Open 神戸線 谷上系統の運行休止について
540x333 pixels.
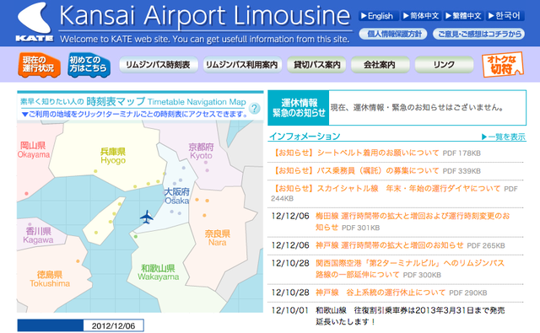point(381,293)
